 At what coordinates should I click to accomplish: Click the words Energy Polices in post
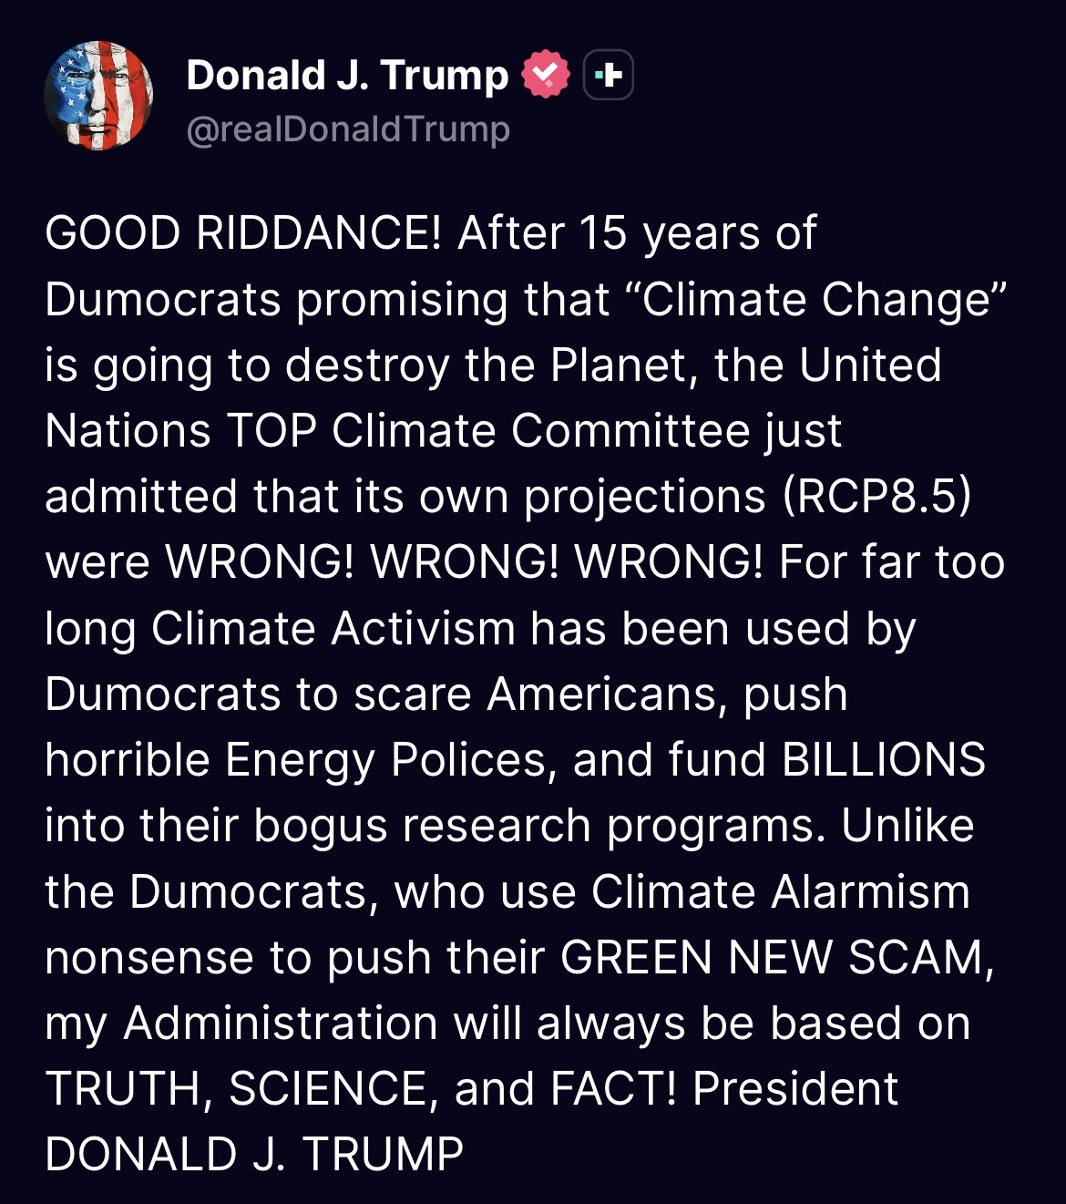coord(391,761)
